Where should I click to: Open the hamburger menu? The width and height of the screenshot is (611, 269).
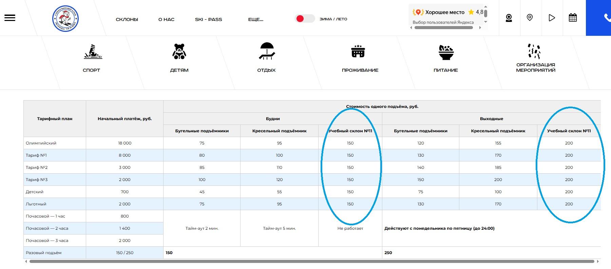10,18
